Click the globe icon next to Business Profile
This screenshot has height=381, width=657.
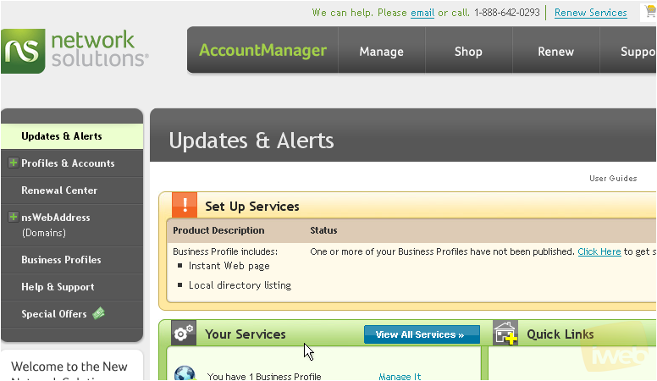click(x=185, y=373)
